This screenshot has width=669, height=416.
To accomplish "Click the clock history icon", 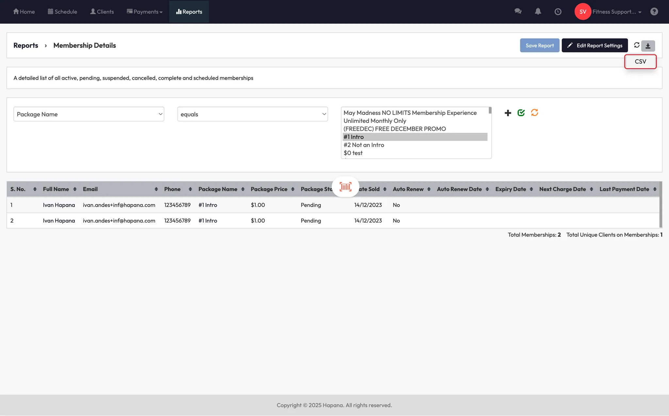I will click(x=558, y=12).
